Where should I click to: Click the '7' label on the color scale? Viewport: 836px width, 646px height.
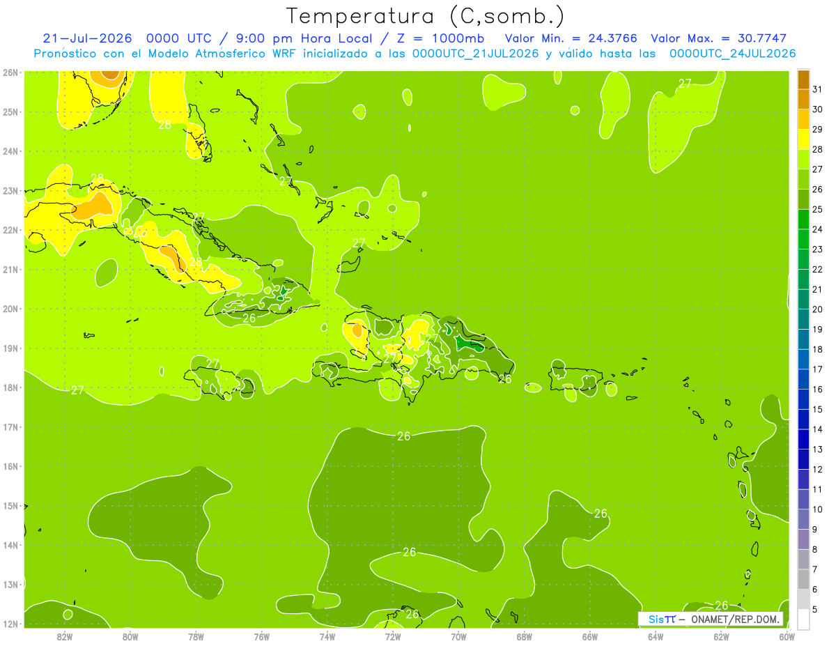[x=815, y=569]
